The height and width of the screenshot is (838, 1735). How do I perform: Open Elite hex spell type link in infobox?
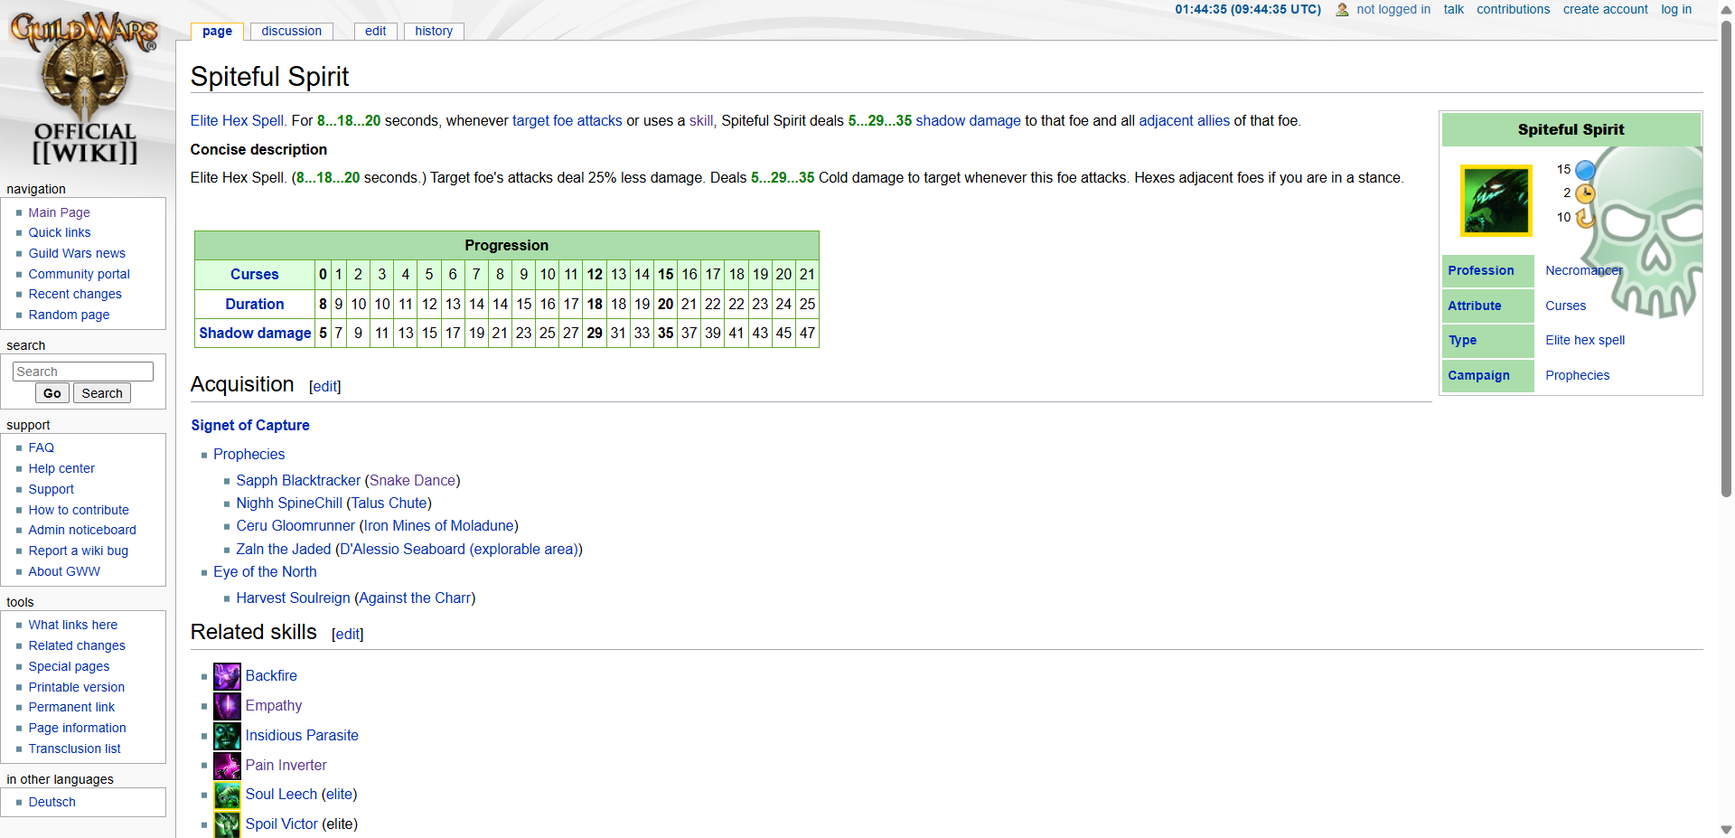[x=1585, y=340]
